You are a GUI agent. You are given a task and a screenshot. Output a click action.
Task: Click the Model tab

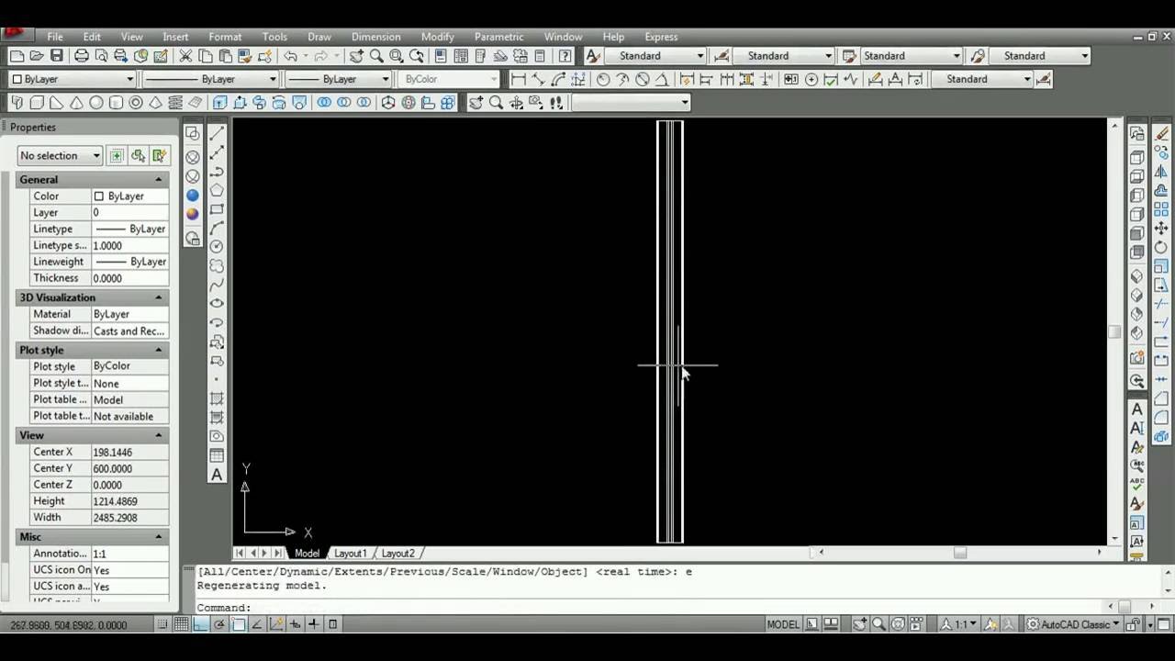307,554
